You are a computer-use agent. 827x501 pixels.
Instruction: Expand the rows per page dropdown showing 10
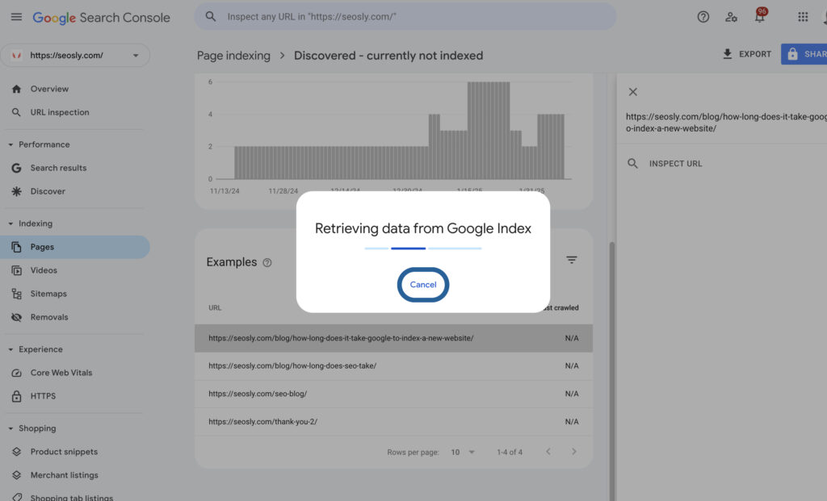(464, 452)
